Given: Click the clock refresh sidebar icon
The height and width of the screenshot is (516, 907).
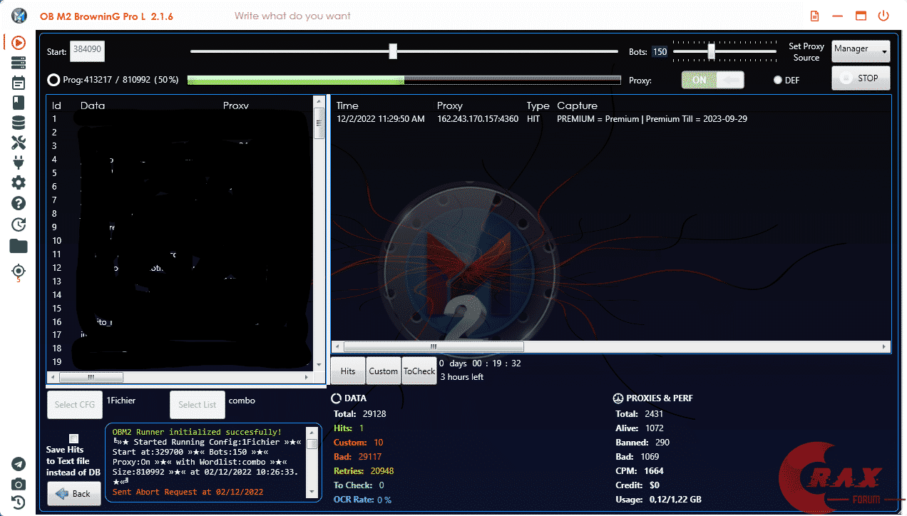Looking at the screenshot, I should [19, 225].
